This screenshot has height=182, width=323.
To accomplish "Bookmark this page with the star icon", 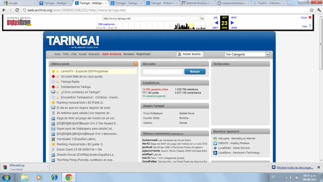I will pos(312,10).
